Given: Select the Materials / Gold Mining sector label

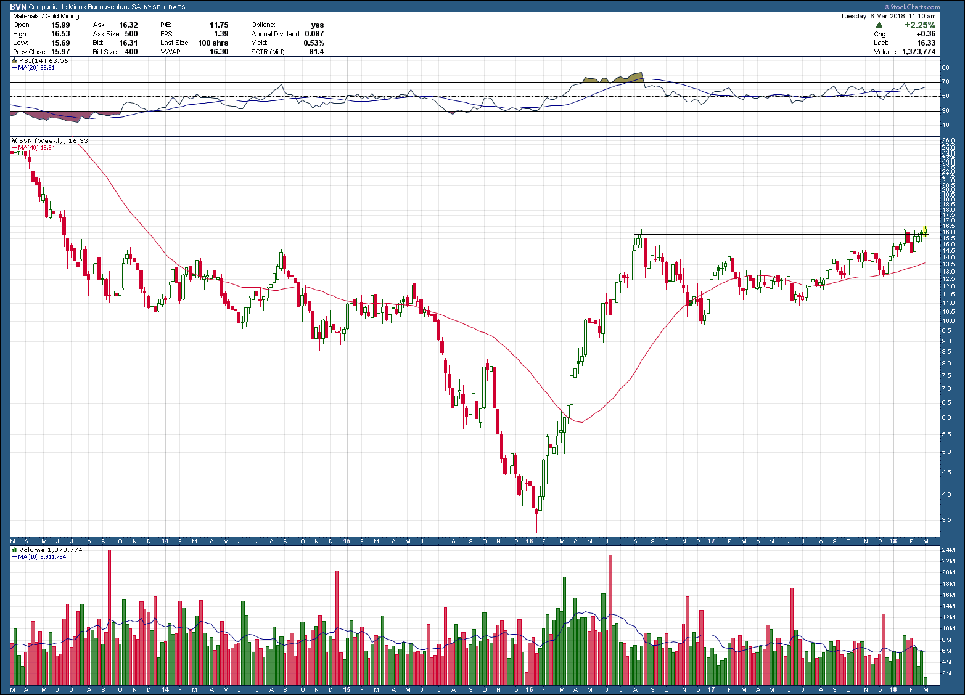Looking at the screenshot, I should 46,16.
